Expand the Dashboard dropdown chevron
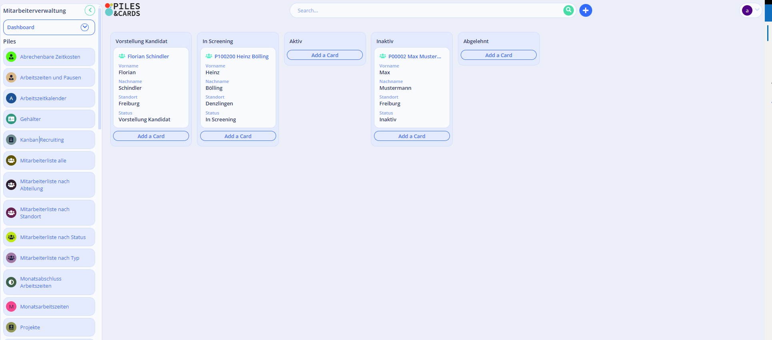Viewport: 772px width, 340px height. (x=85, y=27)
